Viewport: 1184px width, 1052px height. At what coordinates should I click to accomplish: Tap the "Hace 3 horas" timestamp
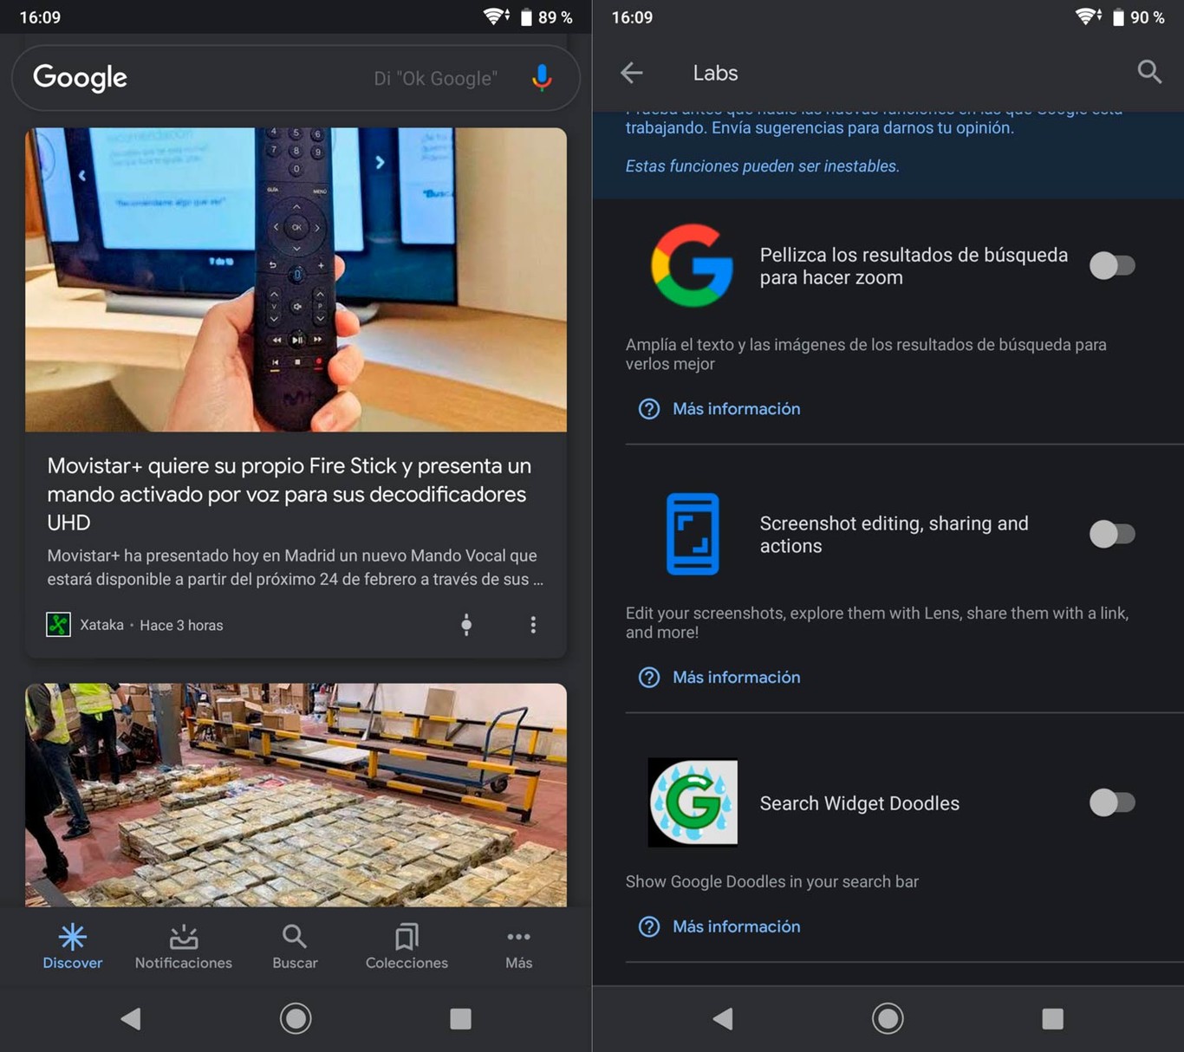[181, 625]
